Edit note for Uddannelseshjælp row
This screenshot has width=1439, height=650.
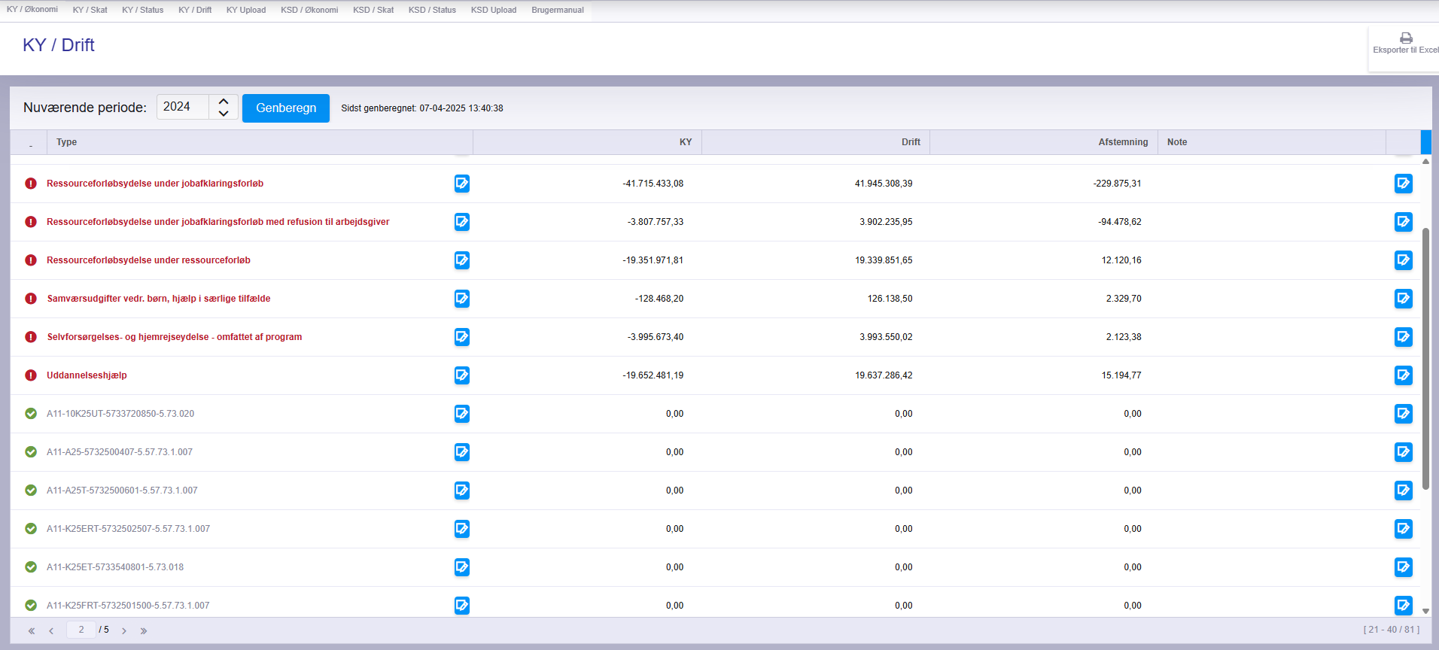tap(1404, 375)
